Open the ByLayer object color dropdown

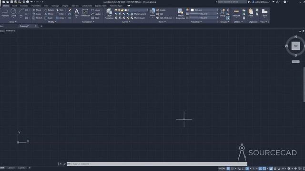click(x=204, y=10)
